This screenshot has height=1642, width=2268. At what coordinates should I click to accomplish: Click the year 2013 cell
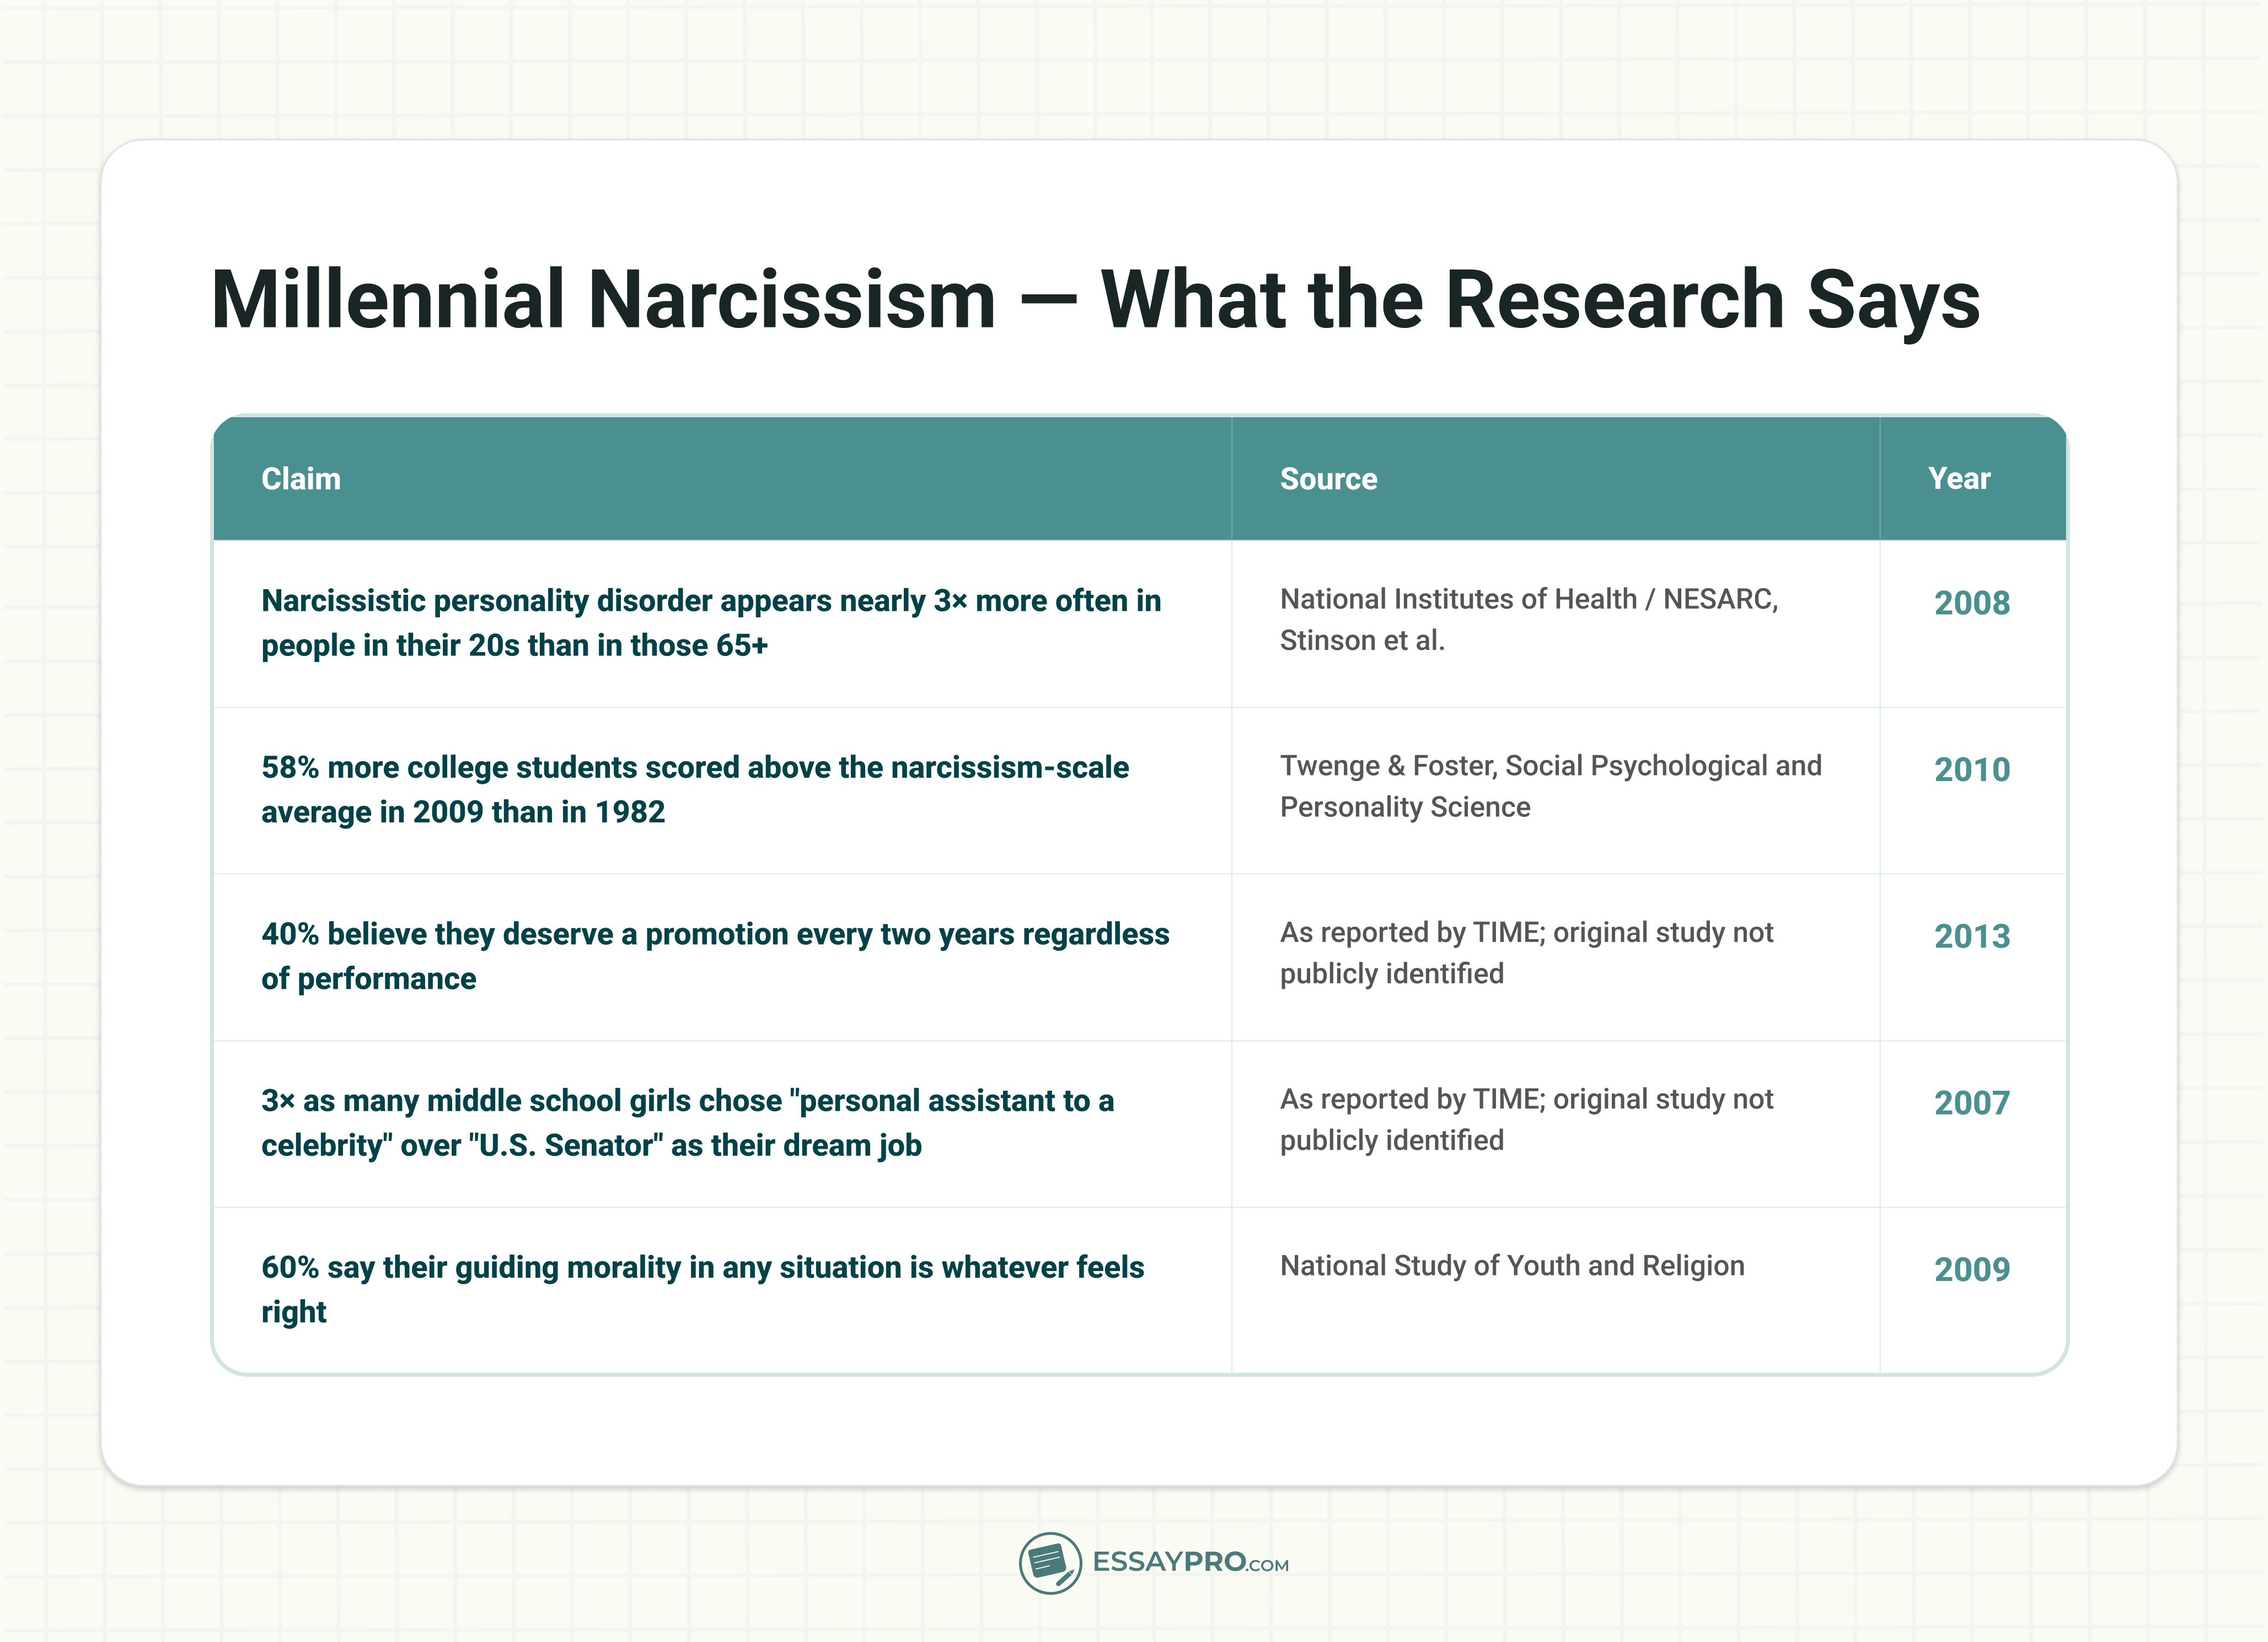pos(1971,936)
